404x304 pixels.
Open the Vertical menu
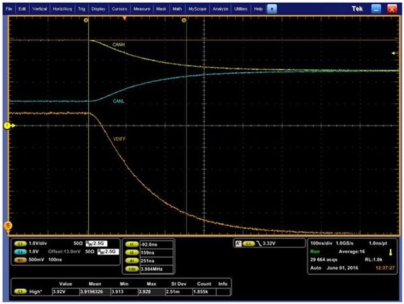pos(40,9)
